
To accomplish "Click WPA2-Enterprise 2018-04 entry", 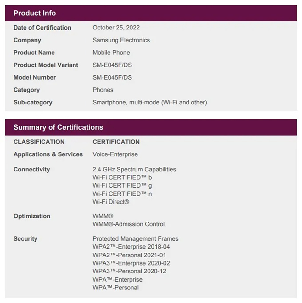I will tap(131, 247).
